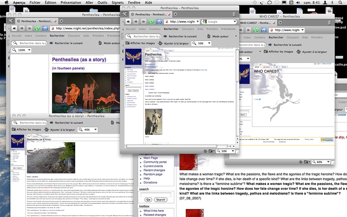Open a new tab in the window with the Google search box
This screenshot has width=347, height=217.
(x=175, y=14)
